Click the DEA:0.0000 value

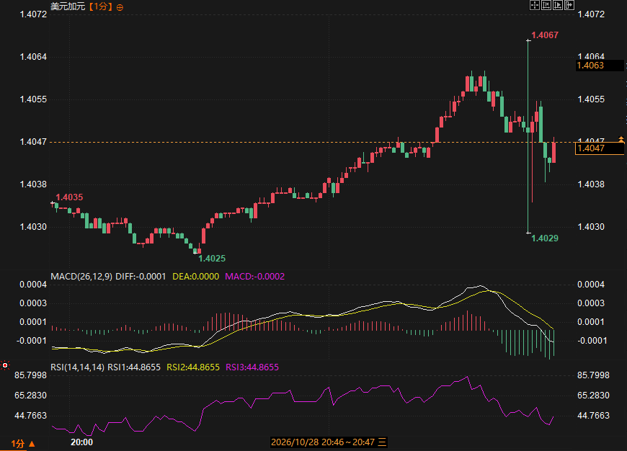point(195,276)
